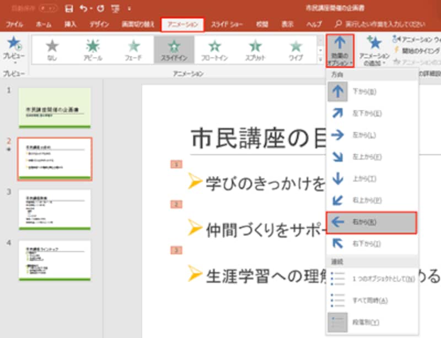Viewport: 441px width, 338px height.
Task: Click the なし (None) animation star
Action: (52, 50)
